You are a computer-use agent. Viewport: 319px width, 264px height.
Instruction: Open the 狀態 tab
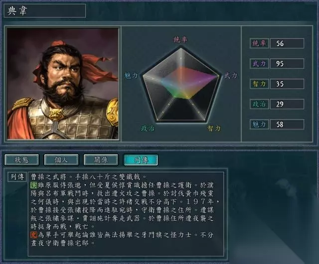[x=22, y=160]
